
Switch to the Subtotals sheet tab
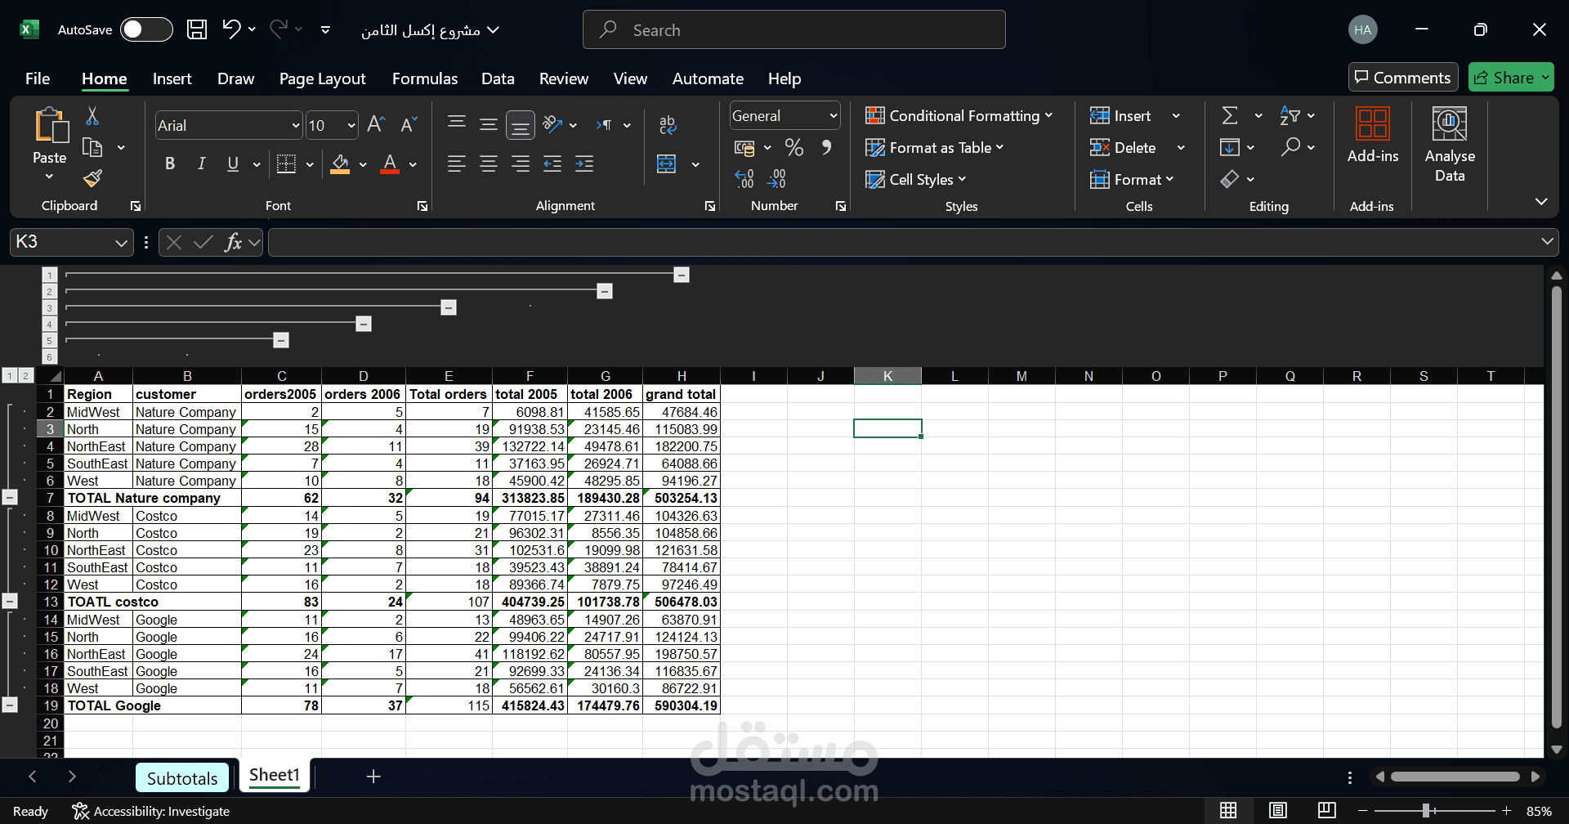pos(182,778)
